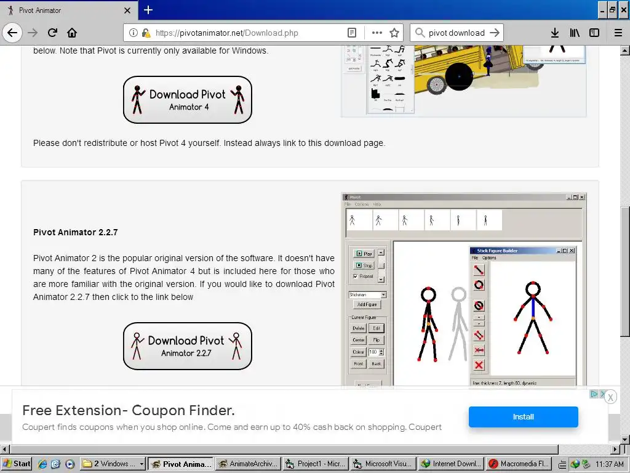Close the Pivot Animator tab
Screen dimensions: 630x473
point(127,10)
